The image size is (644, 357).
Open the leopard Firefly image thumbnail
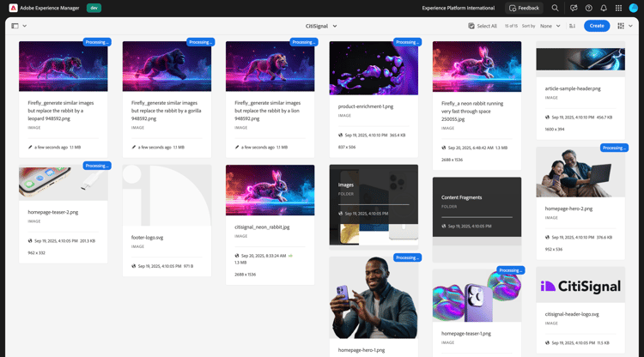(x=64, y=66)
